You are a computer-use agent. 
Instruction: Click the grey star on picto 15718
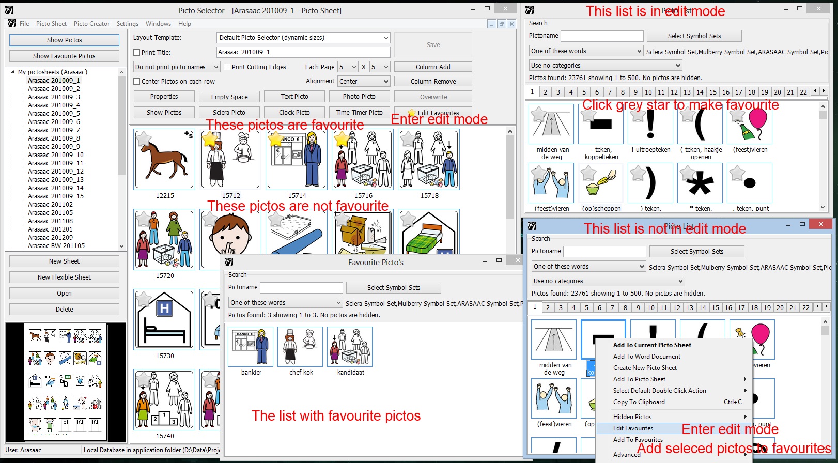coord(408,138)
